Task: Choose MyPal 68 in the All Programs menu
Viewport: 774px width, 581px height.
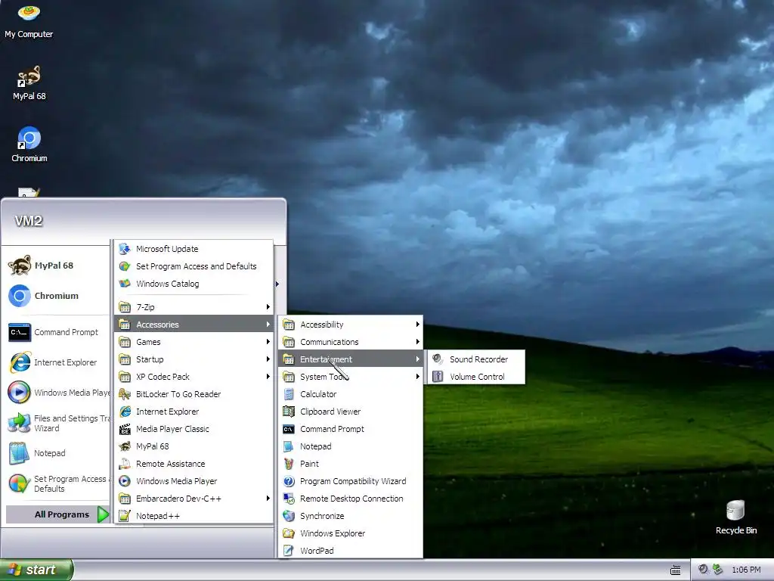Action: [194, 446]
